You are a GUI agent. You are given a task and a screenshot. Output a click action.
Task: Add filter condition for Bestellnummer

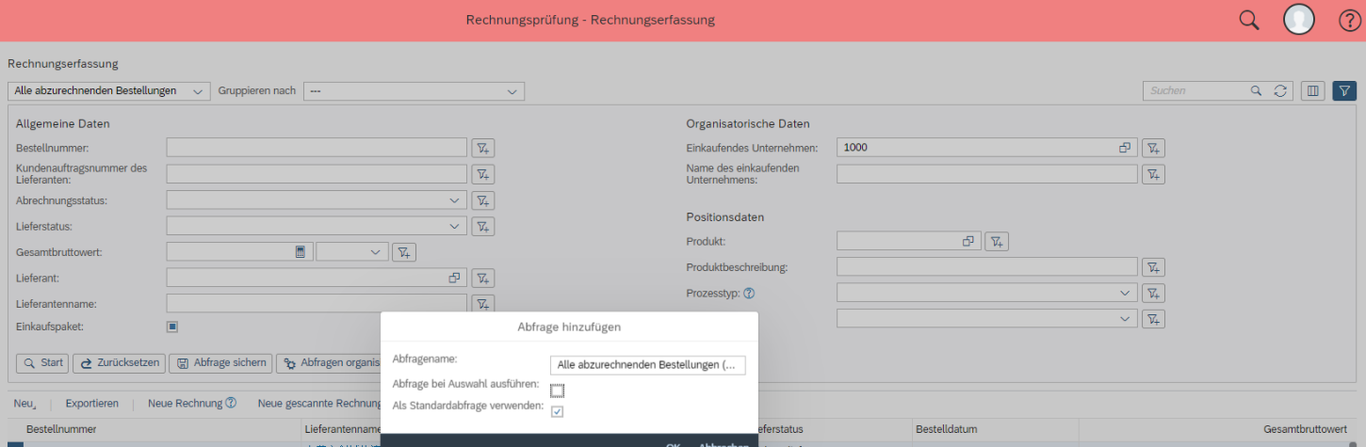482,148
